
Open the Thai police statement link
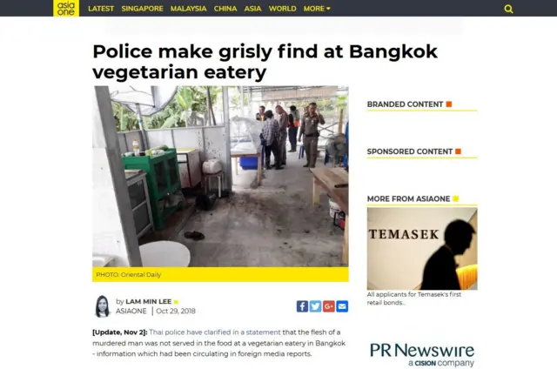coord(215,332)
